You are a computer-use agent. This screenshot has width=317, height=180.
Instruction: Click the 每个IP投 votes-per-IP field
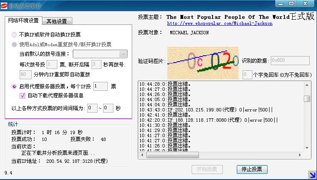(x=100, y=87)
